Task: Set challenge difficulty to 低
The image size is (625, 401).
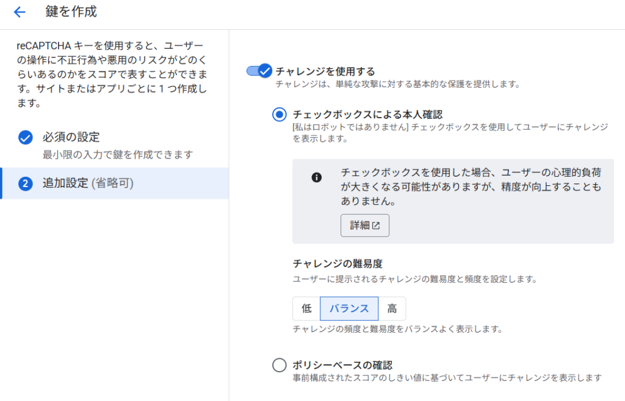Action: [306, 308]
